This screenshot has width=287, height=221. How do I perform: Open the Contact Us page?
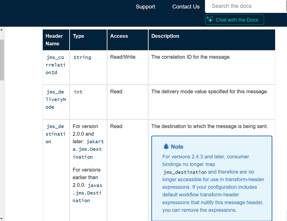point(186,6)
